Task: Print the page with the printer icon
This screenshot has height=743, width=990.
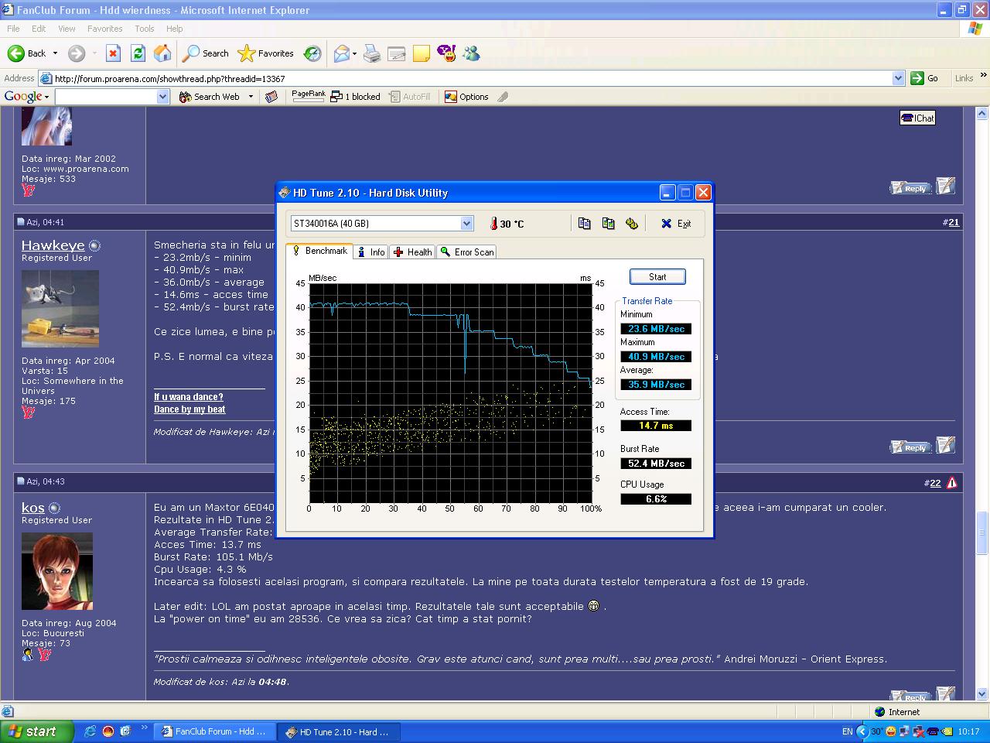Action: tap(372, 53)
